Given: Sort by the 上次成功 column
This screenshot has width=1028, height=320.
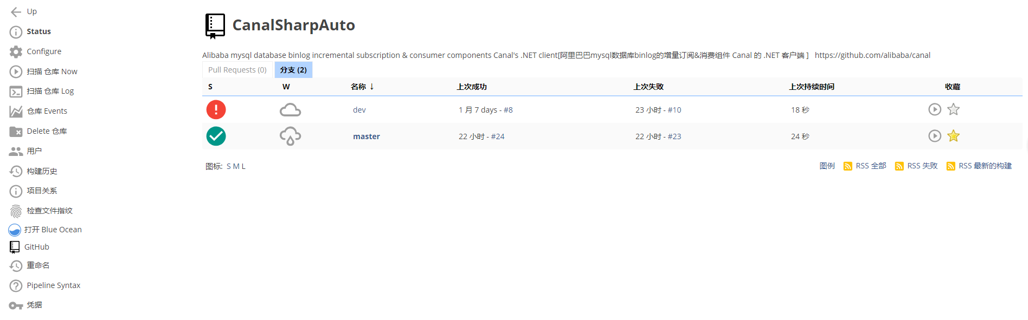Looking at the screenshot, I should click(472, 87).
